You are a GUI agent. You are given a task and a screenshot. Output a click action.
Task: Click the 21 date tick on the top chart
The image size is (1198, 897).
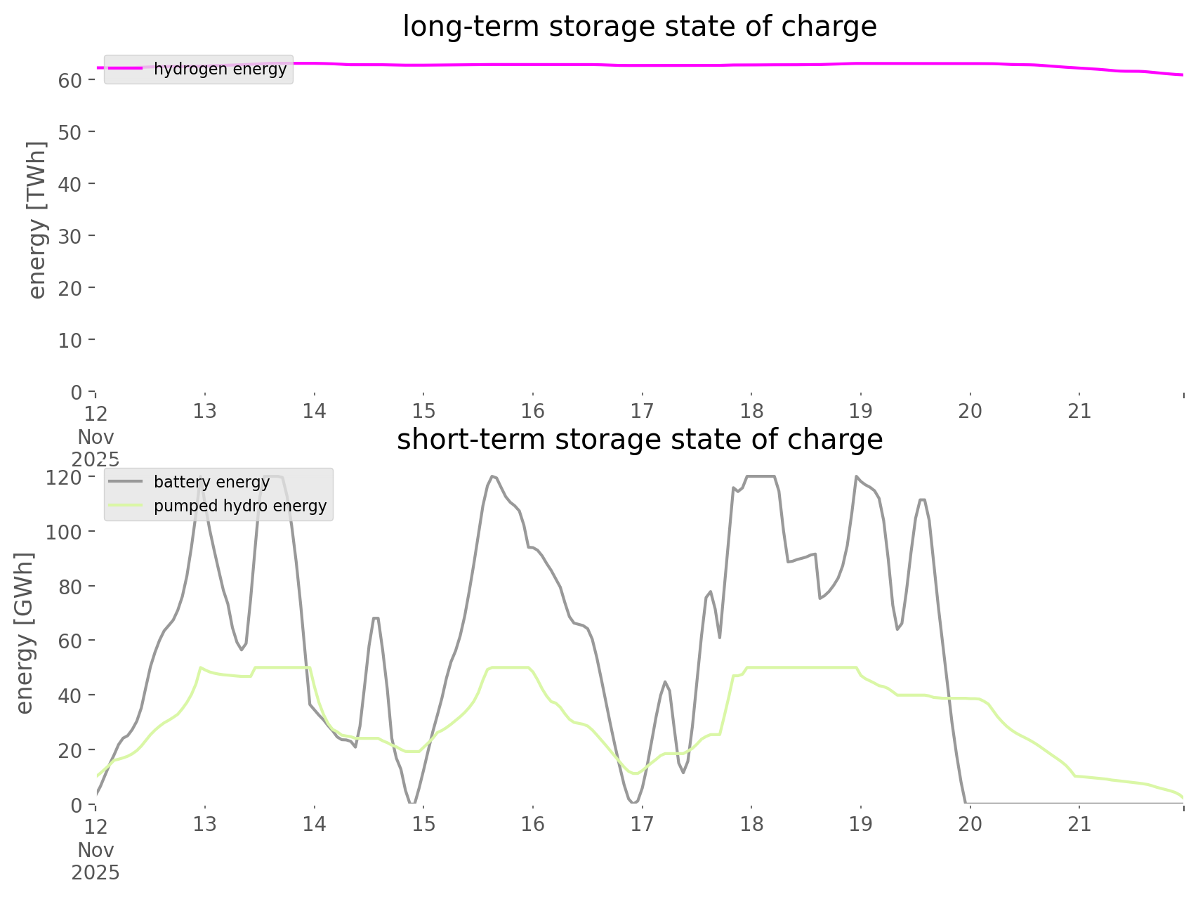[x=1079, y=411]
